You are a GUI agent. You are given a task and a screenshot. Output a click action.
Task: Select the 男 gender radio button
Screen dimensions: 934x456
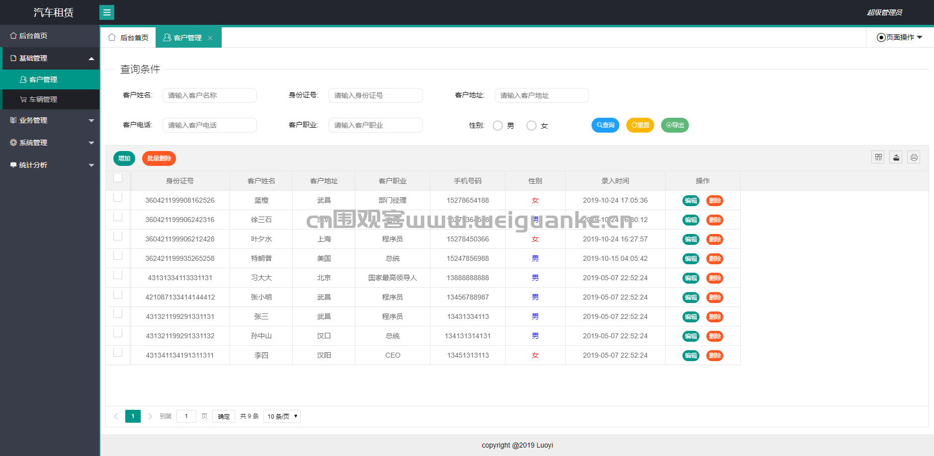click(x=498, y=126)
